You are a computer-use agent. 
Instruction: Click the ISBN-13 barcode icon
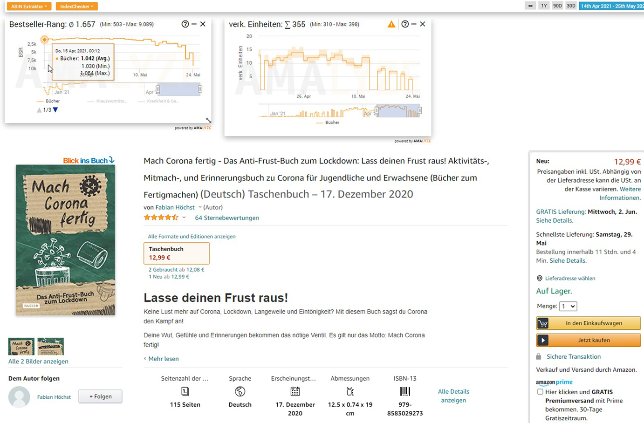[x=405, y=391]
